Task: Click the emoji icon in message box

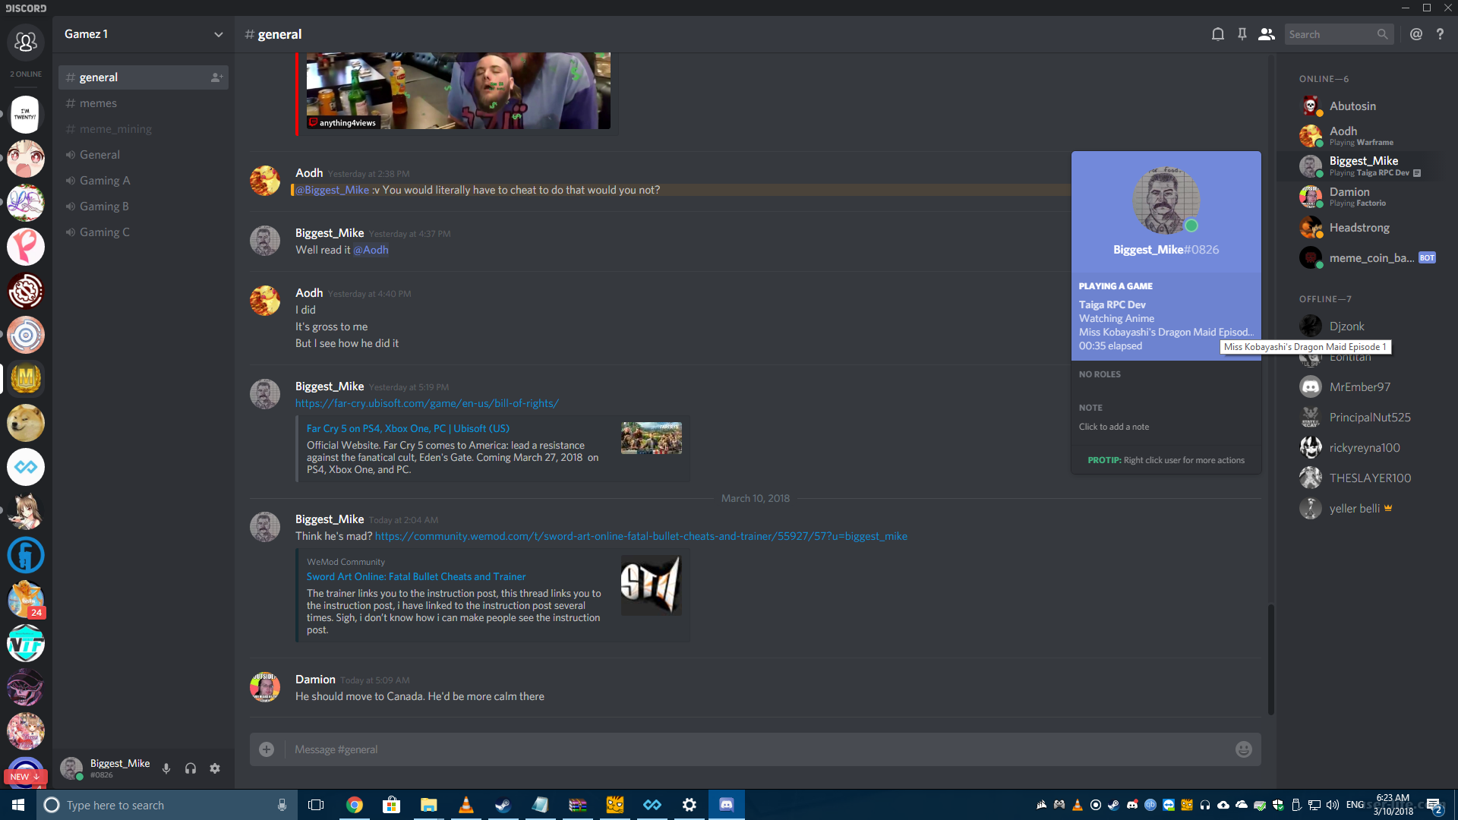Action: point(1244,749)
